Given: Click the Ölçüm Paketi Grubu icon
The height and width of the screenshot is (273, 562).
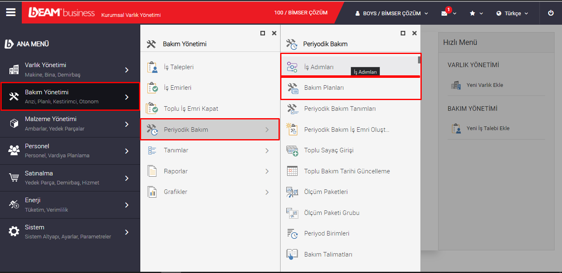Looking at the screenshot, I should (x=292, y=213).
